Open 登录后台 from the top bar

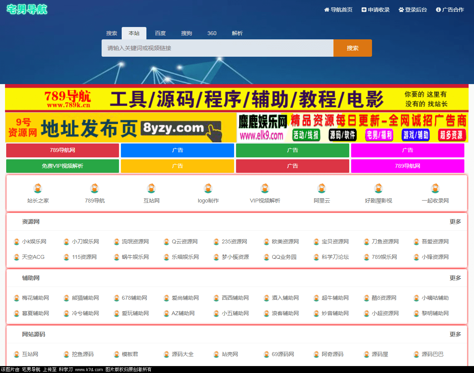pos(413,10)
